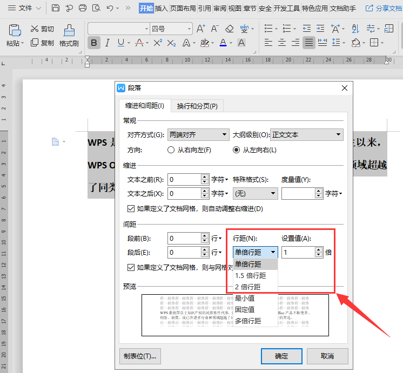The width and height of the screenshot is (403, 373).
Task: Click the paragraph shading color button
Action: click(355, 43)
